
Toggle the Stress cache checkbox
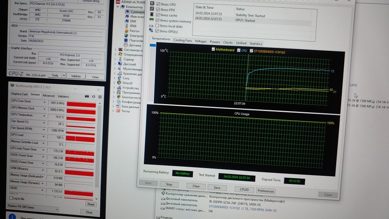[x=157, y=15]
